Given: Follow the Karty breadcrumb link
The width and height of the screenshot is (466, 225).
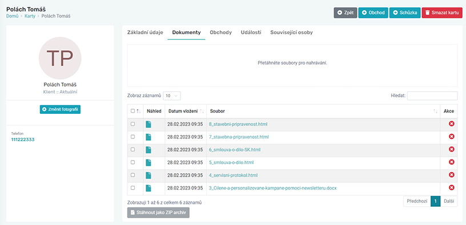Looking at the screenshot, I should click(x=30, y=16).
